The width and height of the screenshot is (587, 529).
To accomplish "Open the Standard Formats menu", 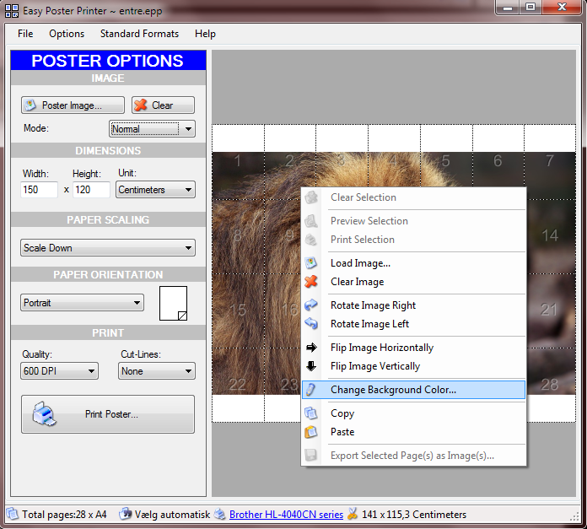I will click(139, 34).
